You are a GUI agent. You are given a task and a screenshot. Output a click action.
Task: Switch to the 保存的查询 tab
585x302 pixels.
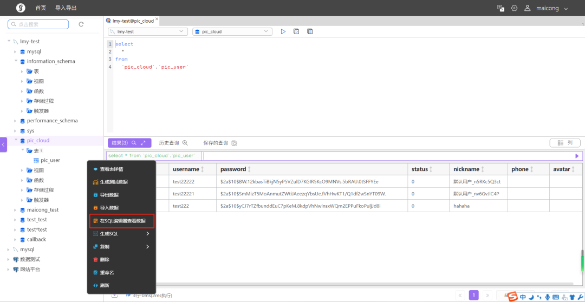(216, 143)
